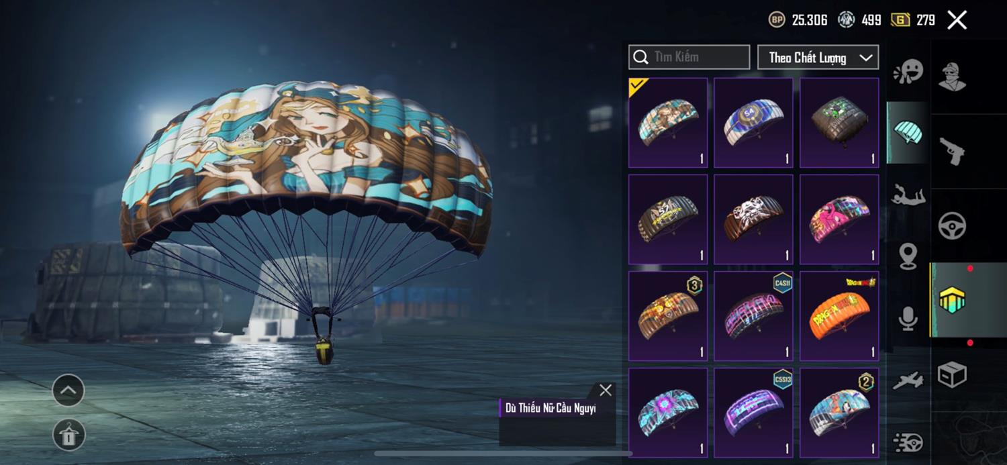The image size is (1007, 465).
Task: Open the Theo Chất Lượng sort dropdown
Action: tap(818, 58)
